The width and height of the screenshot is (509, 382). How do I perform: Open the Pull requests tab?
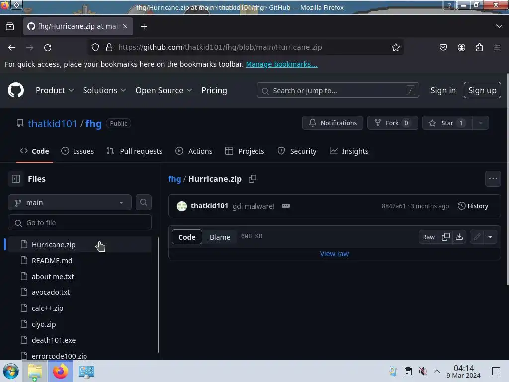134,151
